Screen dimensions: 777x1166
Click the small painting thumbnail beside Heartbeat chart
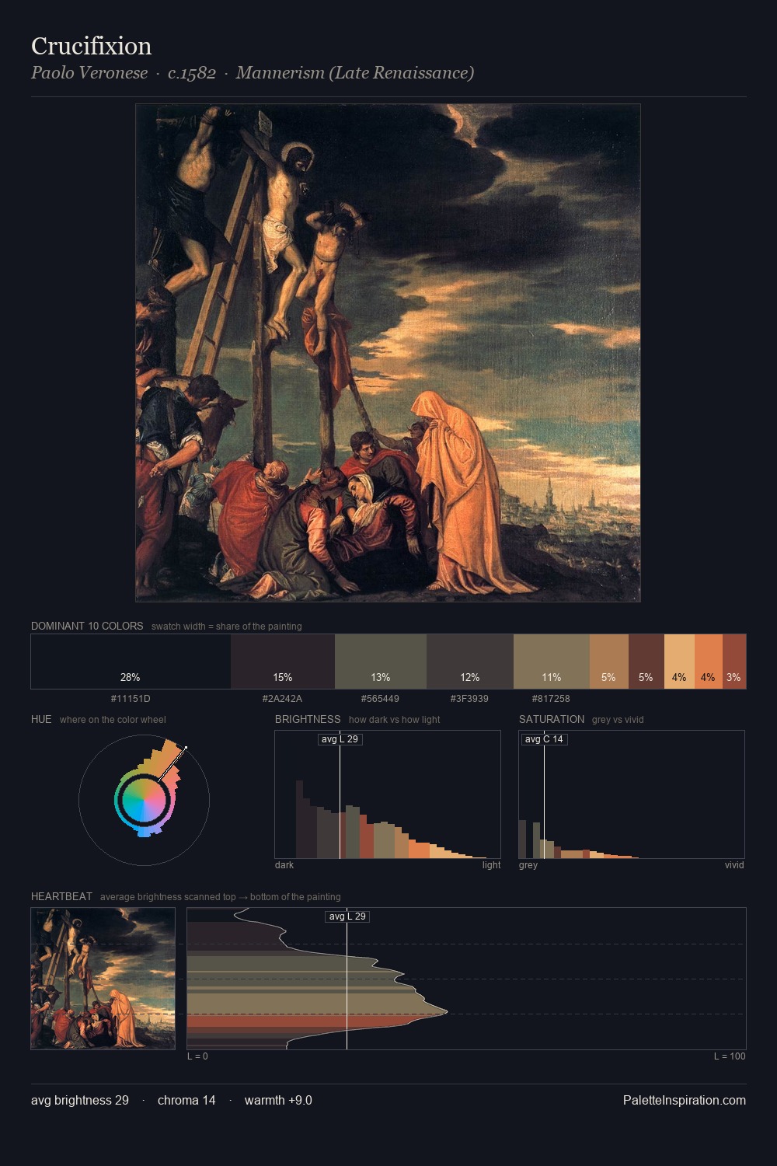click(x=103, y=979)
